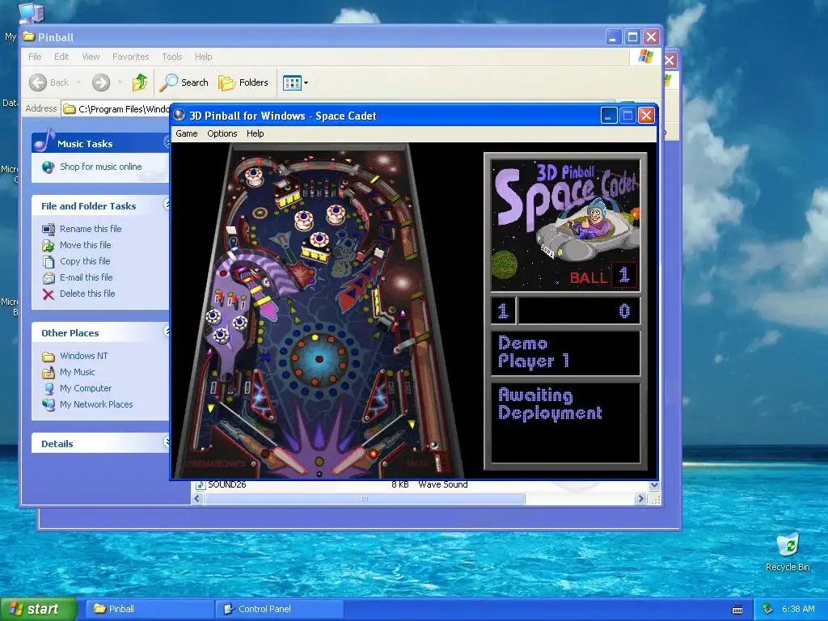Image resolution: width=828 pixels, height=621 pixels.
Task: Click the file list scroll down arrow
Action: tap(653, 485)
